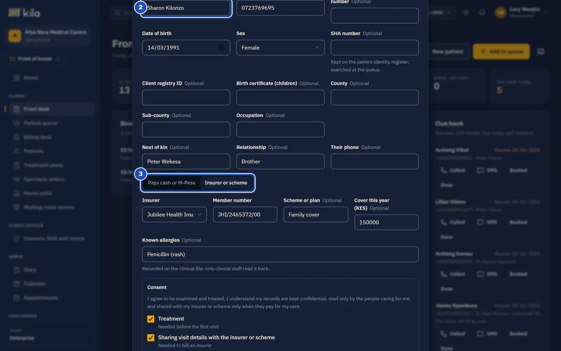Click the step 2 badge near patient name
561x351 pixels.
click(x=141, y=7)
